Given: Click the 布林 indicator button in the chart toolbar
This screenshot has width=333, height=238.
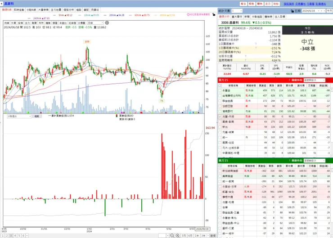Looking at the screenshot, I should pos(41,23).
